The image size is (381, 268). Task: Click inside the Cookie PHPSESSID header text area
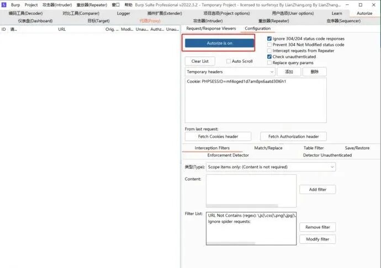tap(256, 100)
